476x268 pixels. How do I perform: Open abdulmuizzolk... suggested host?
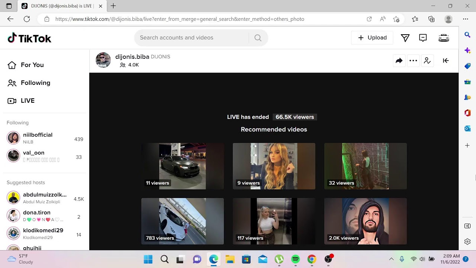(45, 198)
